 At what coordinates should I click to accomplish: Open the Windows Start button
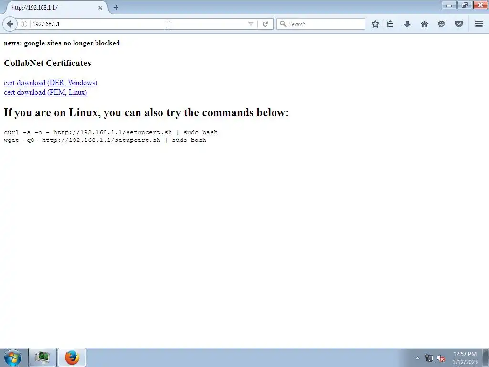click(x=13, y=357)
